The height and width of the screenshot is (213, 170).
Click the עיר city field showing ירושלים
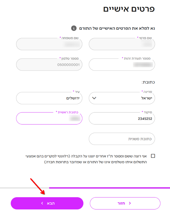tap(49, 98)
